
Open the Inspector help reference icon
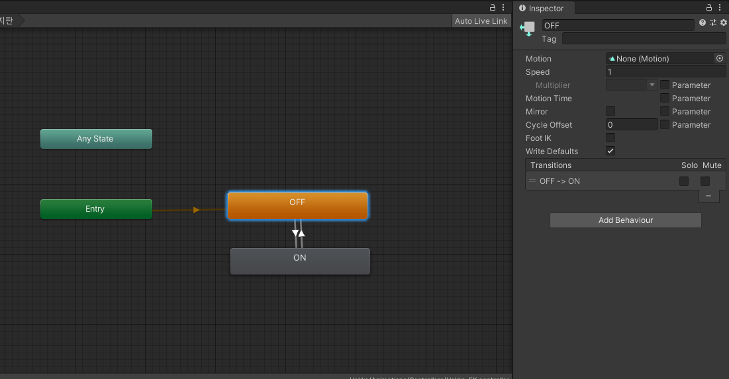(702, 22)
